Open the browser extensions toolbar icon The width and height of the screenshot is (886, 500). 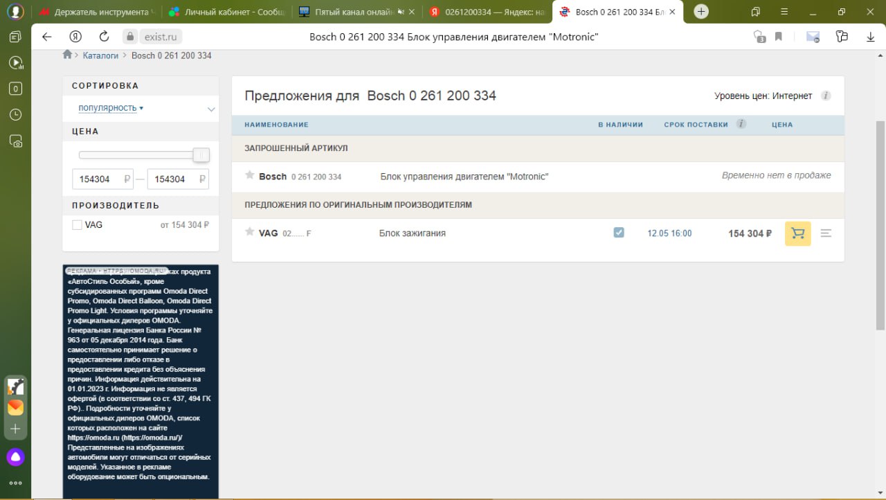842,37
